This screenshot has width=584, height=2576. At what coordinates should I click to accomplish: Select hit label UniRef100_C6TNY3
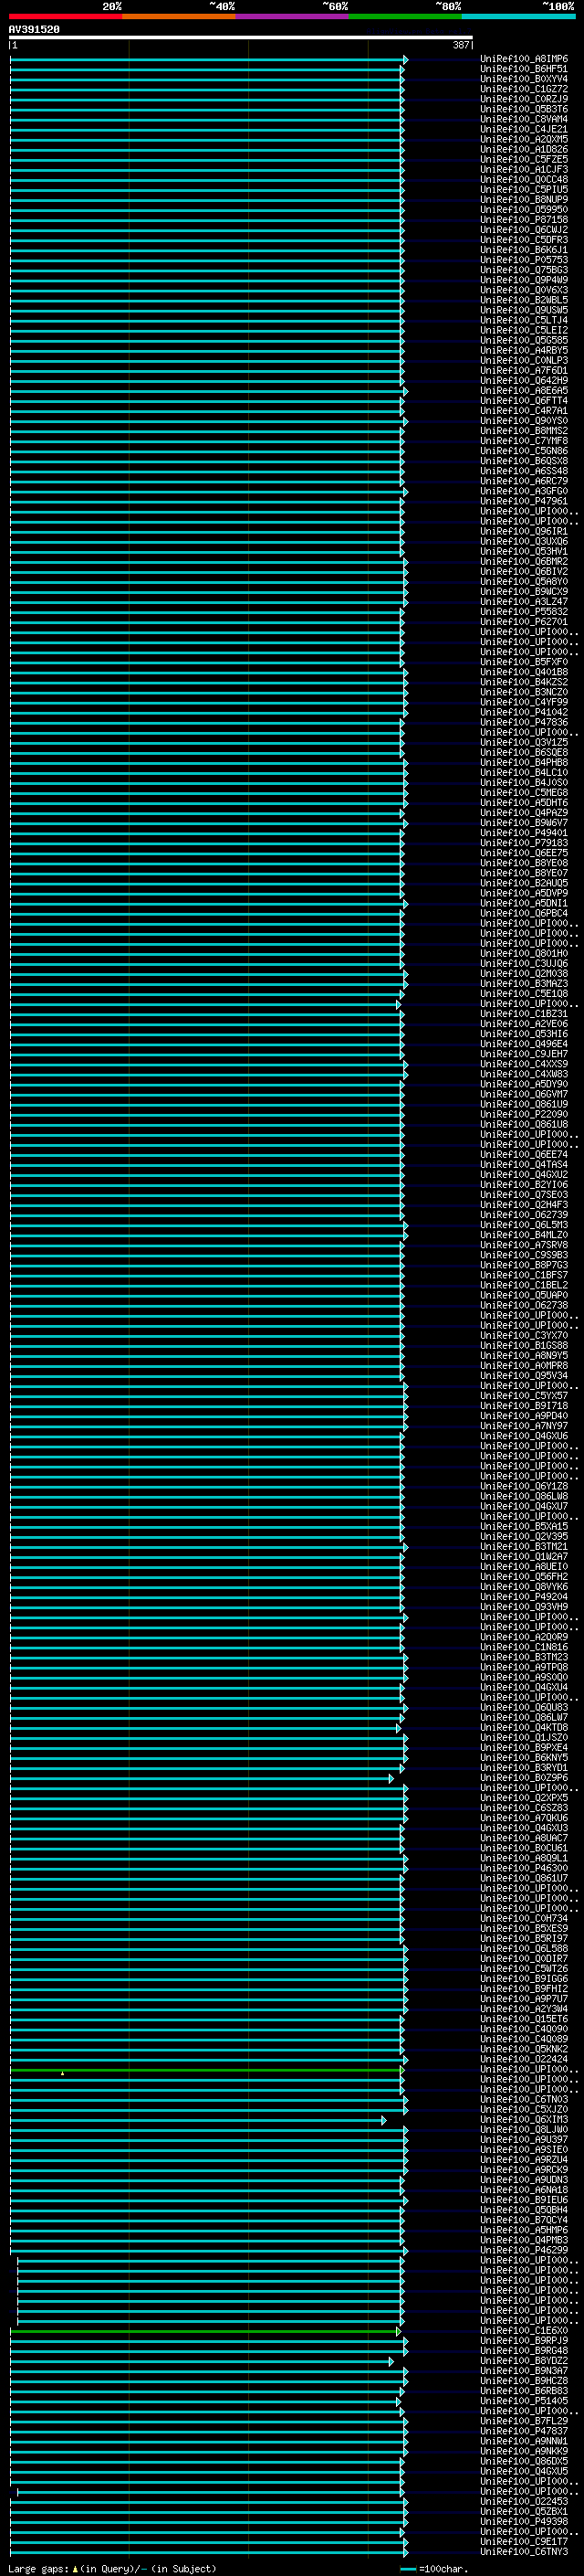(524, 2552)
